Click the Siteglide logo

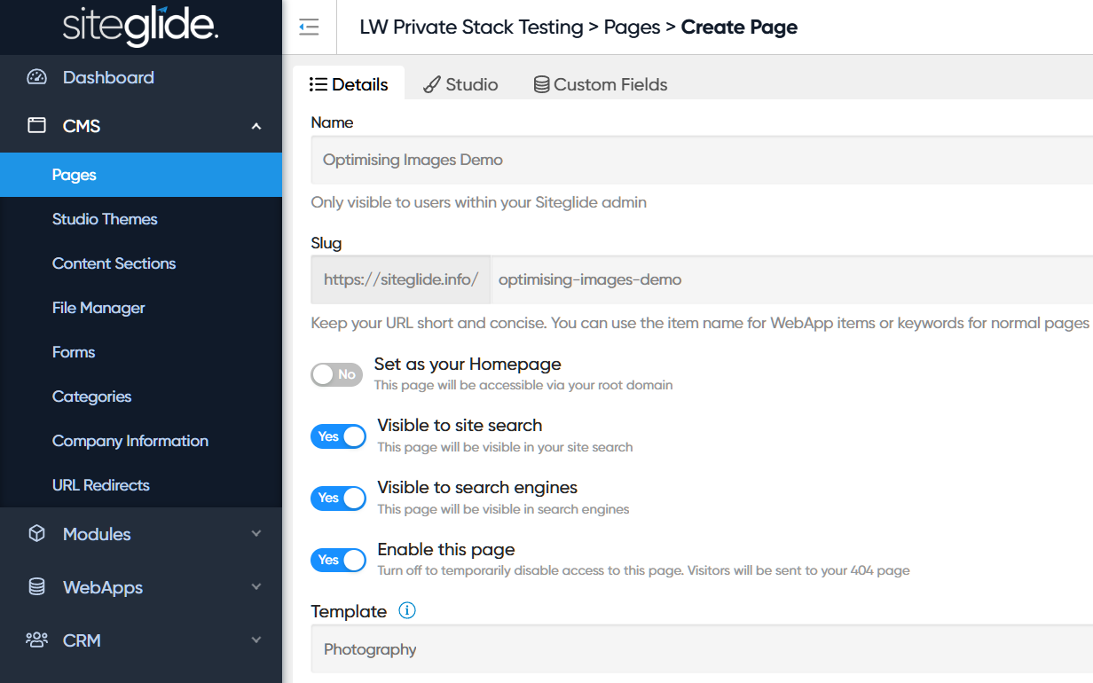140,27
